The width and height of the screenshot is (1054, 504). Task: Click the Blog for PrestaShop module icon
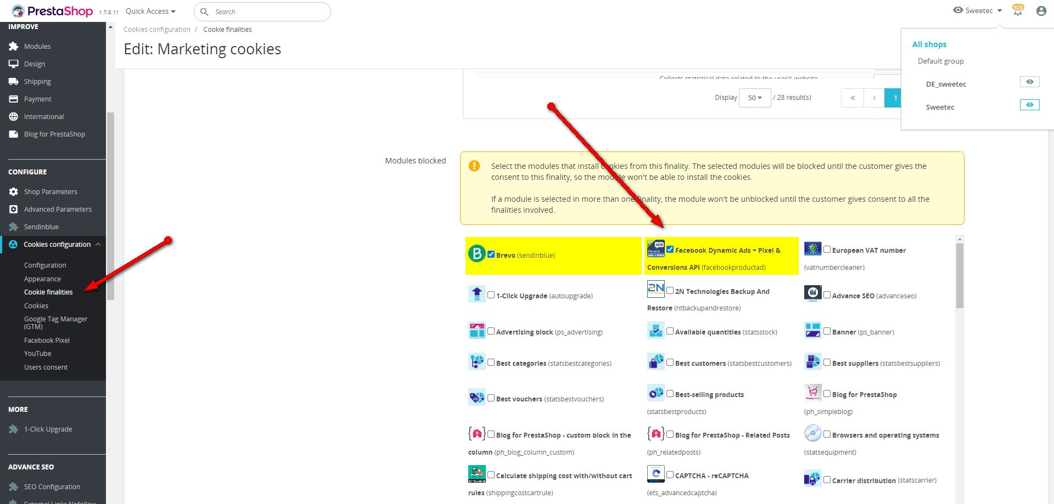pyautogui.click(x=813, y=393)
